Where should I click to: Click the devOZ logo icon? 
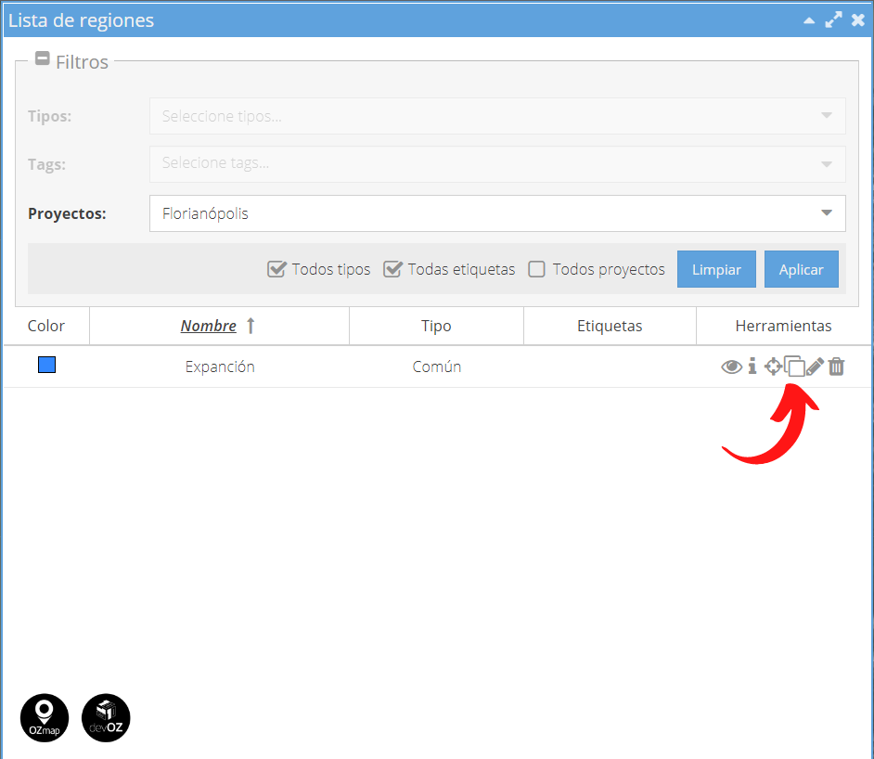(x=106, y=718)
